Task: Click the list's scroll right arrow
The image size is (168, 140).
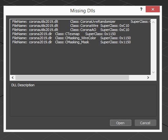Action: [x=148, y=78]
